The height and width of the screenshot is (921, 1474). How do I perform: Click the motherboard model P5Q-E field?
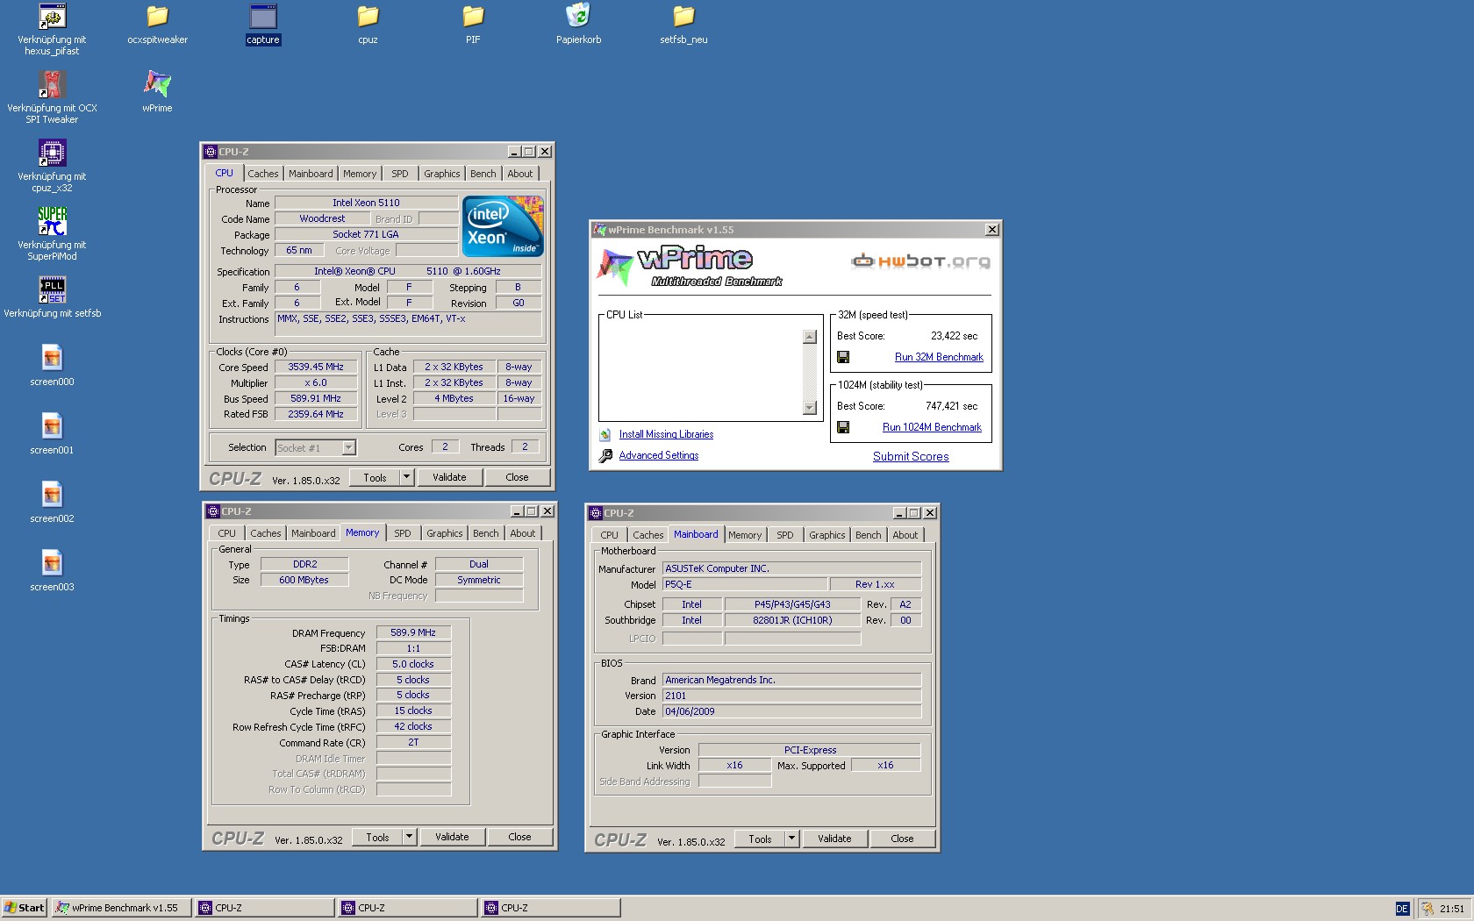745,584
